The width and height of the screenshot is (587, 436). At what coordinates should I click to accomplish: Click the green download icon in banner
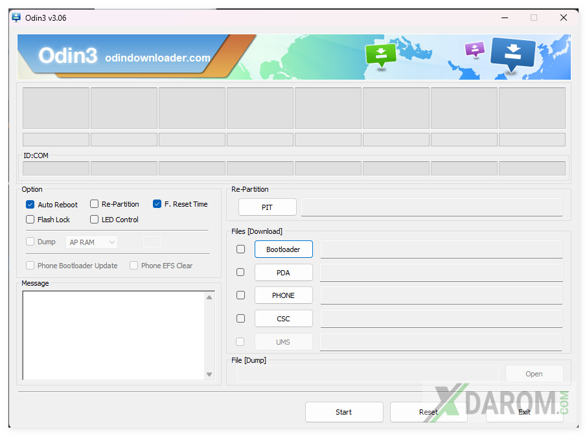click(x=380, y=55)
